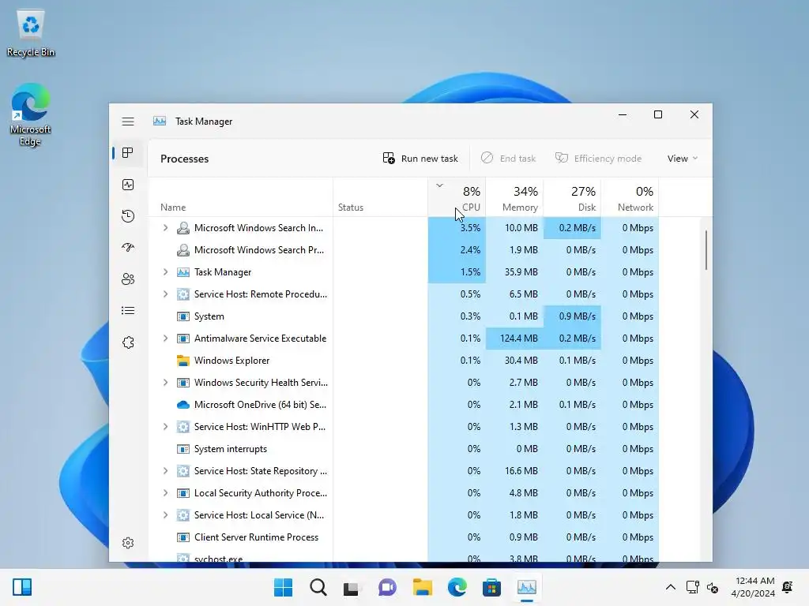
Task: Show hidden icons in system tray
Action: (x=670, y=587)
